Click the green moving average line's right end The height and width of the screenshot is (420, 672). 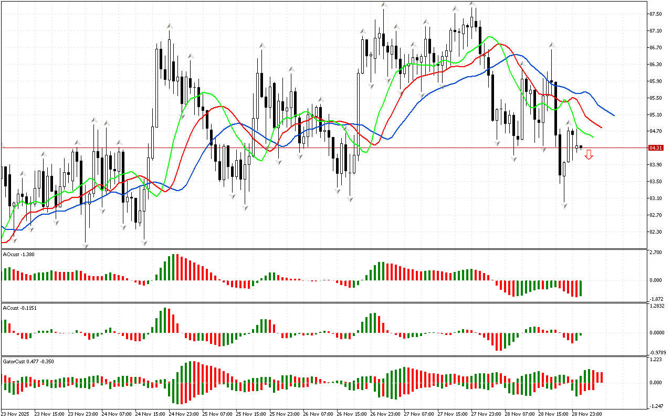pos(592,137)
